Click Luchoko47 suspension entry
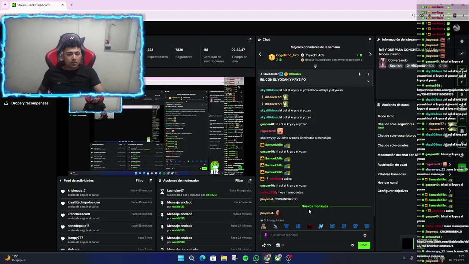469x264 pixels. pyautogui.click(x=206, y=193)
